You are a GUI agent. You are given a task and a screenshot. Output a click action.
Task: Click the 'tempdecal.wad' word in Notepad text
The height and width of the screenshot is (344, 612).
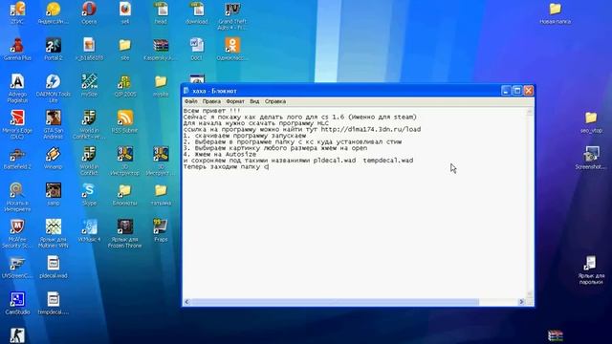[x=388, y=161]
